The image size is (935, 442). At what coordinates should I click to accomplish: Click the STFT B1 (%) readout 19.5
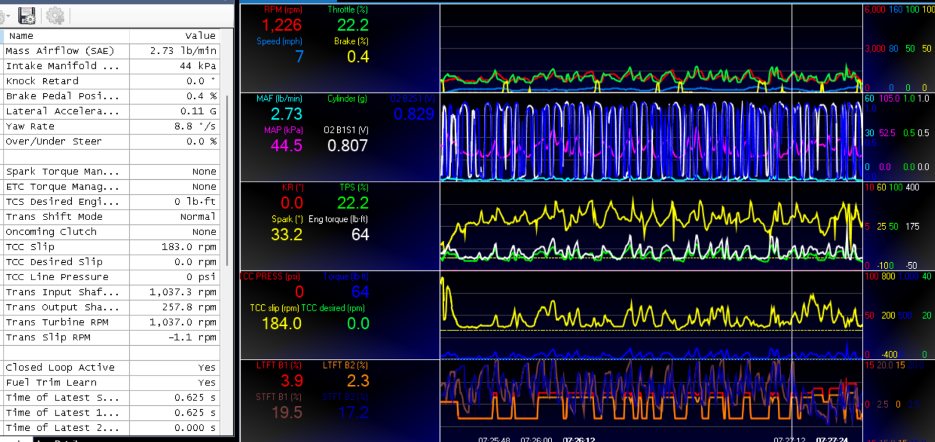tap(287, 412)
